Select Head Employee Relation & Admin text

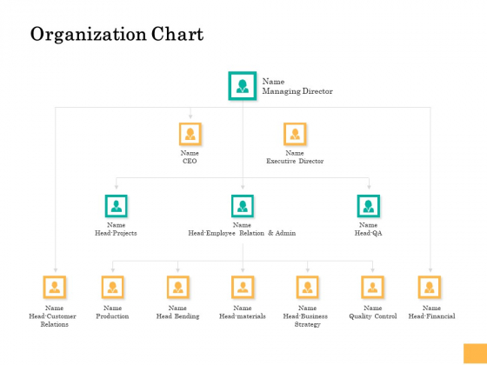coord(242,233)
